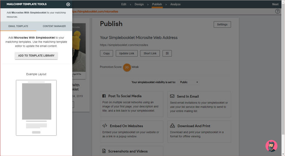Click the Example Layout thumbnail
This screenshot has width=285, height=156.
tap(36, 108)
